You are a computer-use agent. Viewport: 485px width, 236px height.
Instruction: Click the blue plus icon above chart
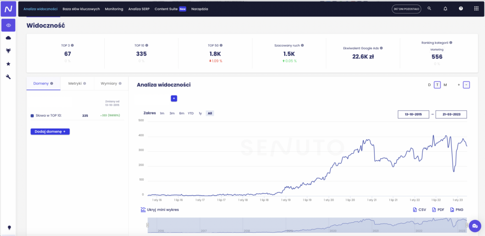[x=174, y=98]
